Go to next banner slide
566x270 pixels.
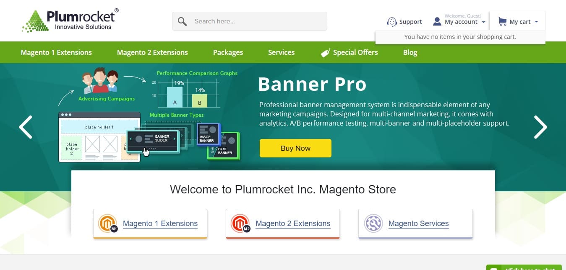[540, 127]
